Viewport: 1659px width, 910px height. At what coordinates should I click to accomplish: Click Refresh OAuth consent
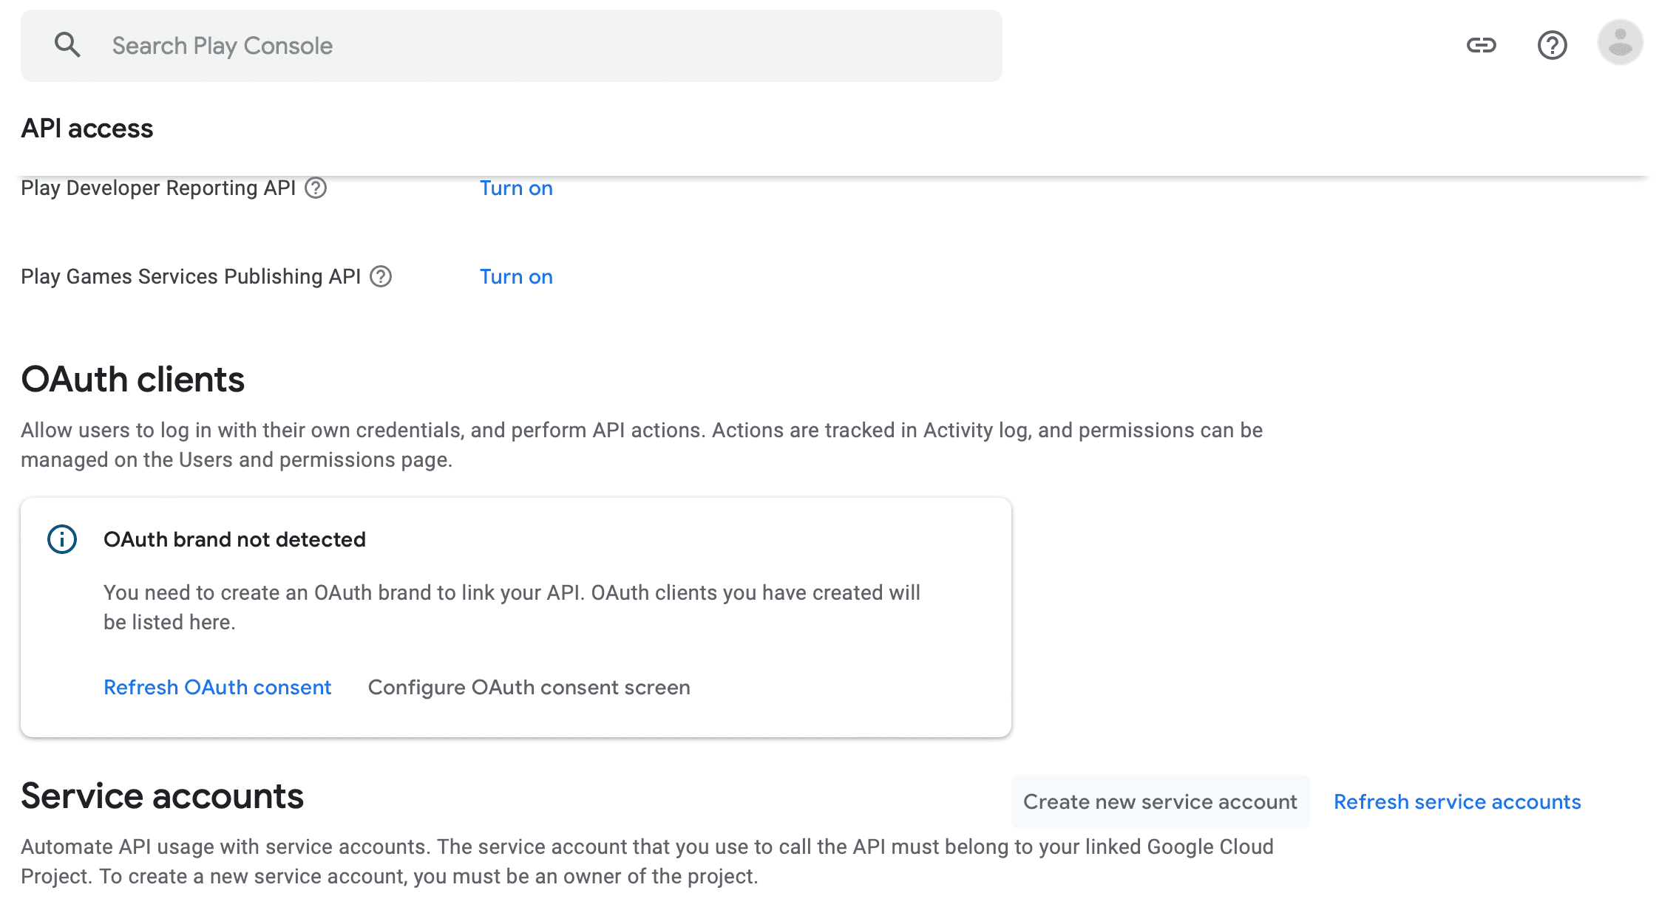tap(217, 687)
